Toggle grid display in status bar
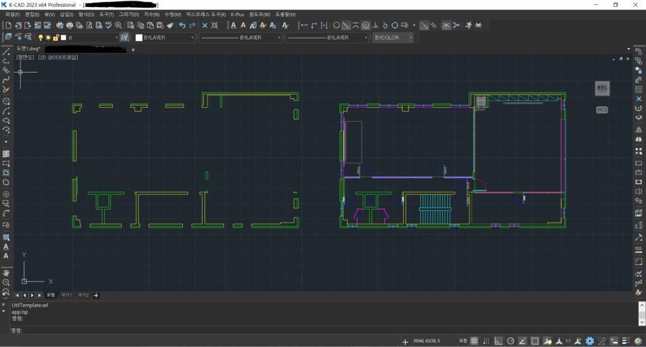 tap(474, 341)
